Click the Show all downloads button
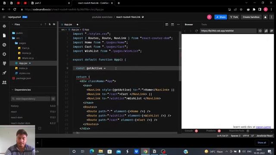The height and width of the screenshot is (155, 276). pos(262,143)
